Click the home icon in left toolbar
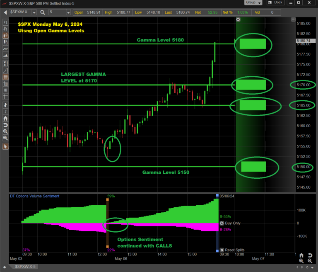This screenshot has width=318, height=272. 5,119
